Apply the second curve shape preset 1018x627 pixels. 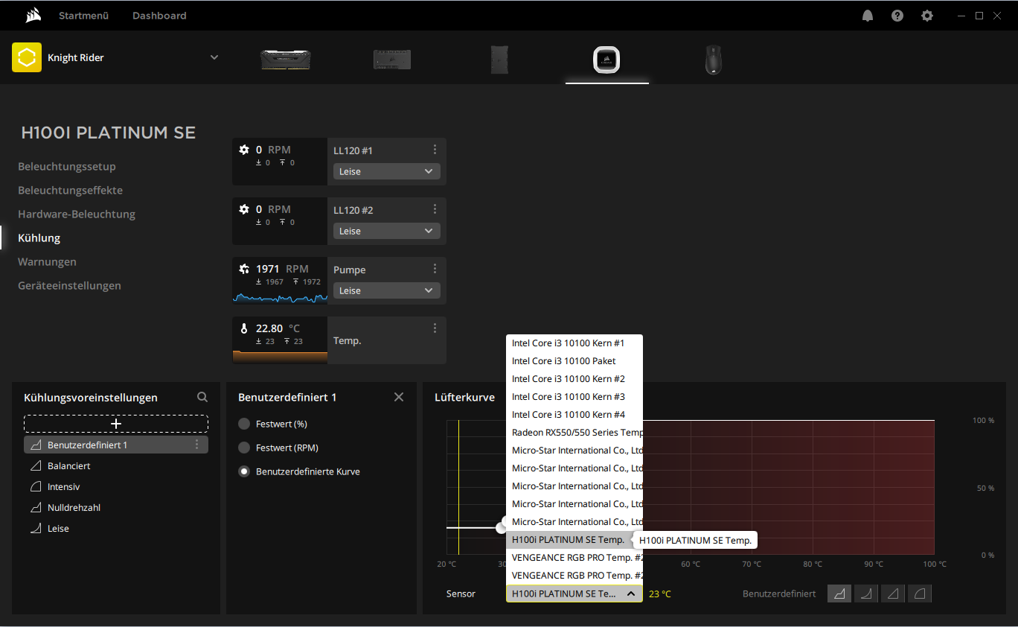pos(866,593)
